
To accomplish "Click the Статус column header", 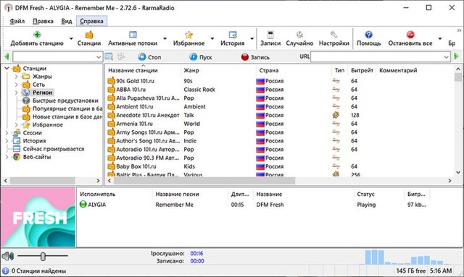I will 379,194.
